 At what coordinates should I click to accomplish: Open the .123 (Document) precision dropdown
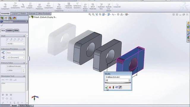16,57
